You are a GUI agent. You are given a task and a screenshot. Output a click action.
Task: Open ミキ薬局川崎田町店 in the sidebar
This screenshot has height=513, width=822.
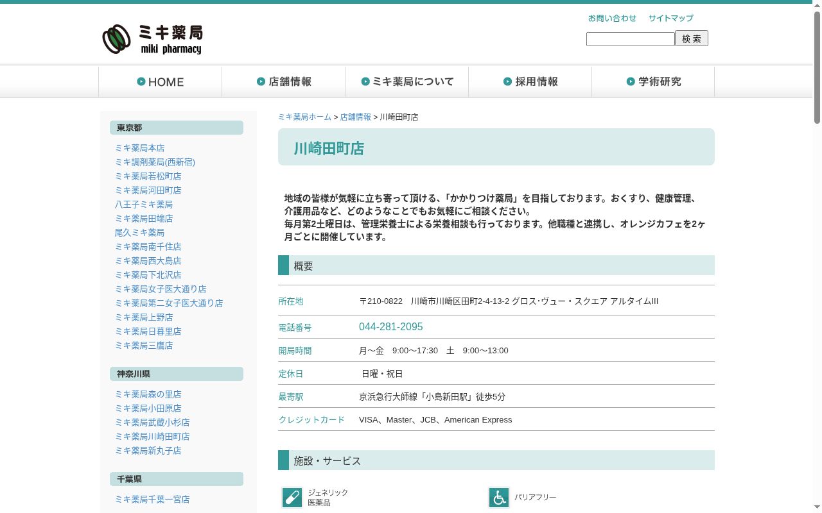click(152, 437)
